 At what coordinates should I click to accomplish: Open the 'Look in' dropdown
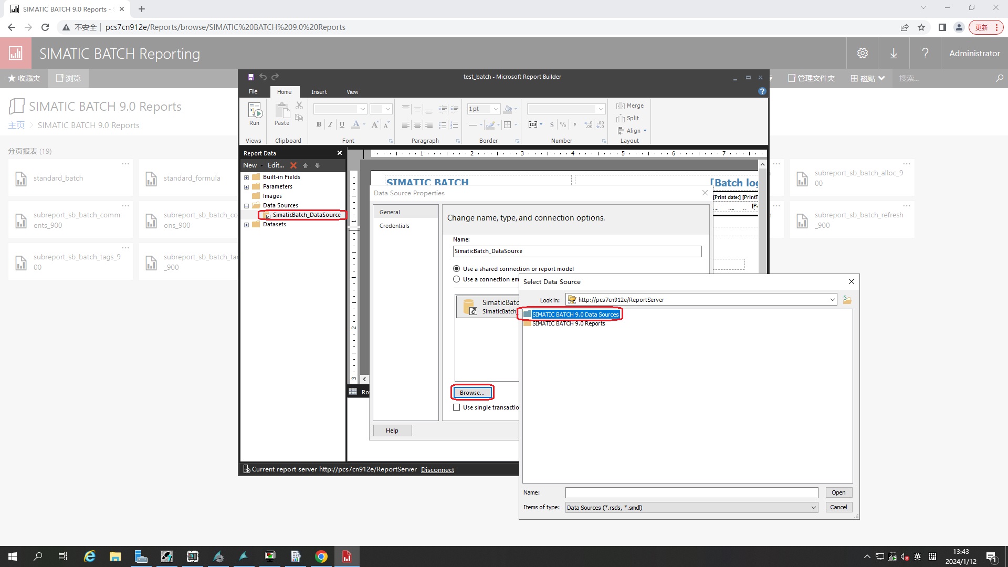[x=832, y=300]
